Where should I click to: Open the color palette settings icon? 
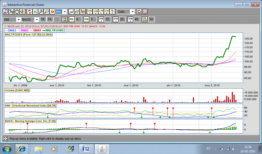(x=139, y=12)
